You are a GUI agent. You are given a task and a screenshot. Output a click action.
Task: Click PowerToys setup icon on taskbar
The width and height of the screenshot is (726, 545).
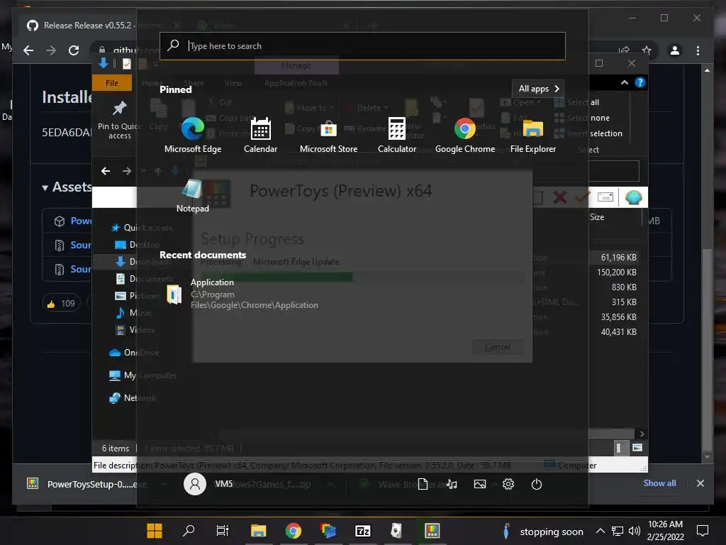point(432,531)
